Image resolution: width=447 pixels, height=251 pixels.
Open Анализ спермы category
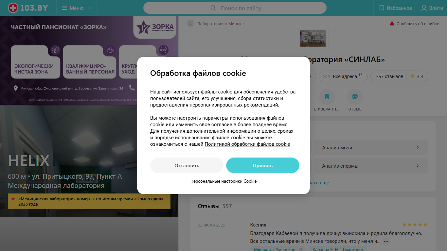[x=371, y=166]
